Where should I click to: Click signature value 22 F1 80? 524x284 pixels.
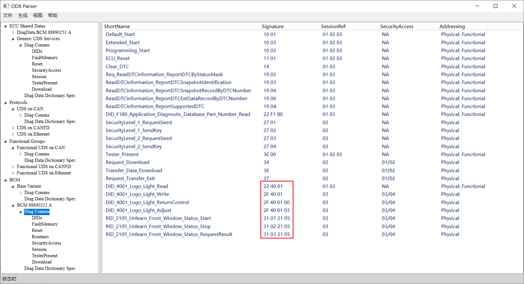(273, 114)
